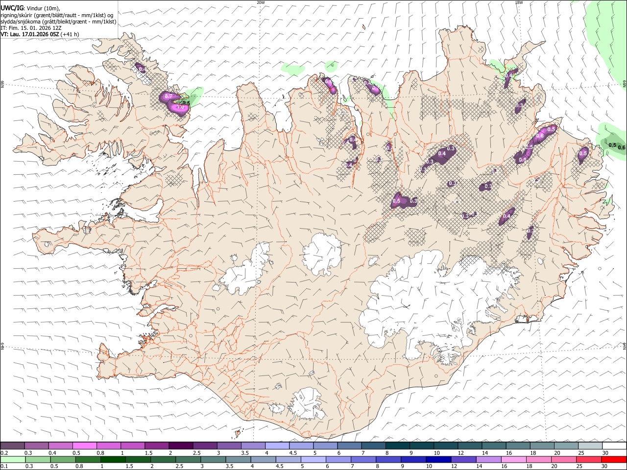Click the bold UWC/IG title text
The image size is (627, 470).
12,8
